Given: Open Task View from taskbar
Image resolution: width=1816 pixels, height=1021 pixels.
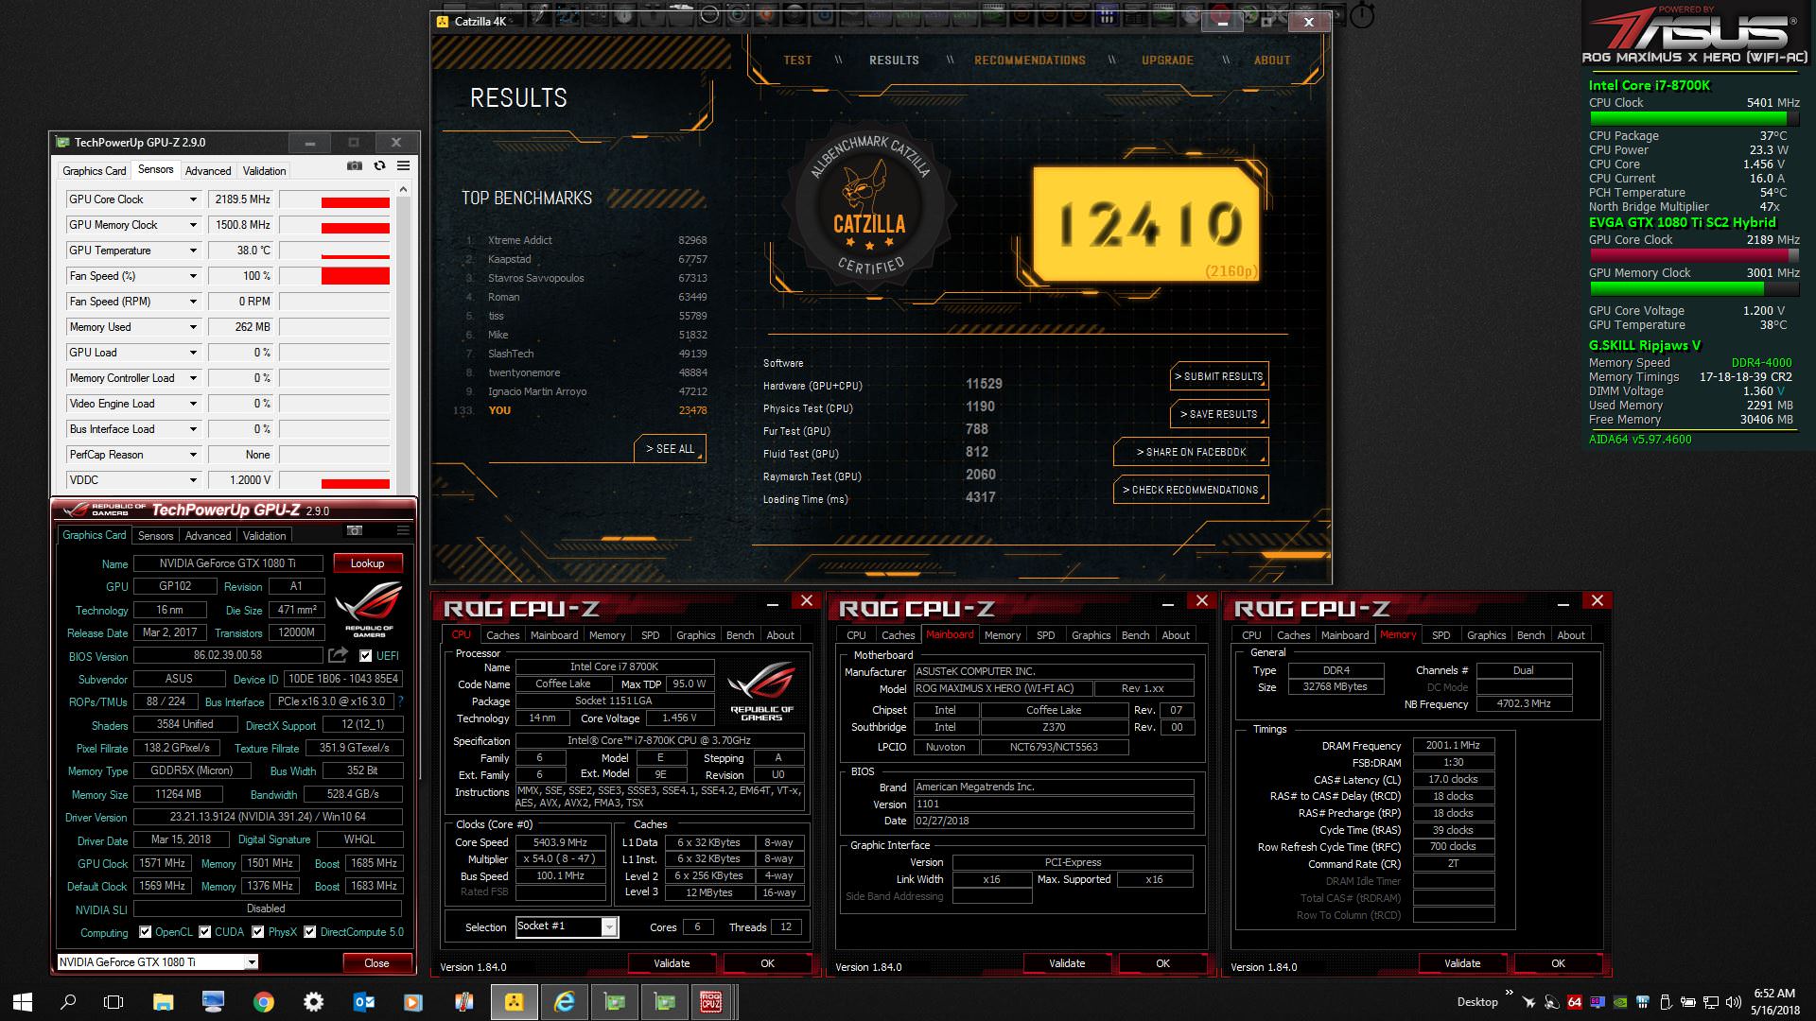Looking at the screenshot, I should click(x=113, y=1002).
